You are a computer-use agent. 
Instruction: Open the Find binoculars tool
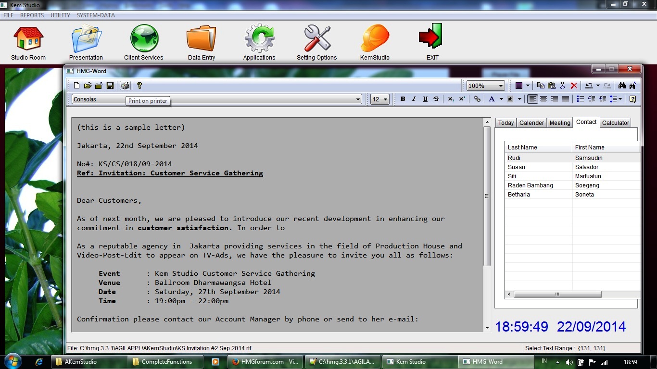tap(622, 86)
